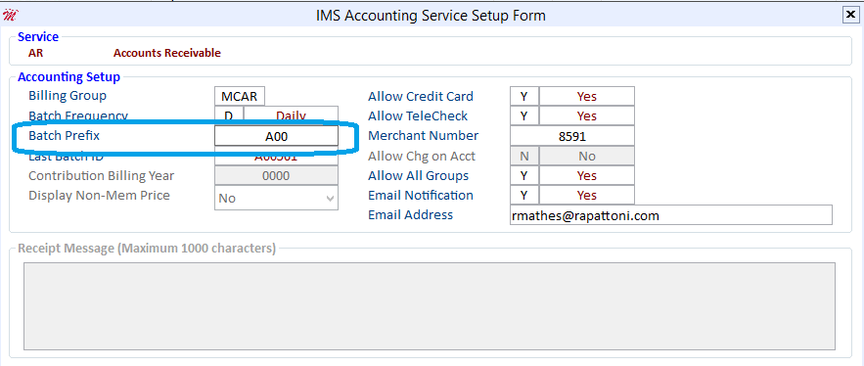Click the Merchant Number label

423,136
